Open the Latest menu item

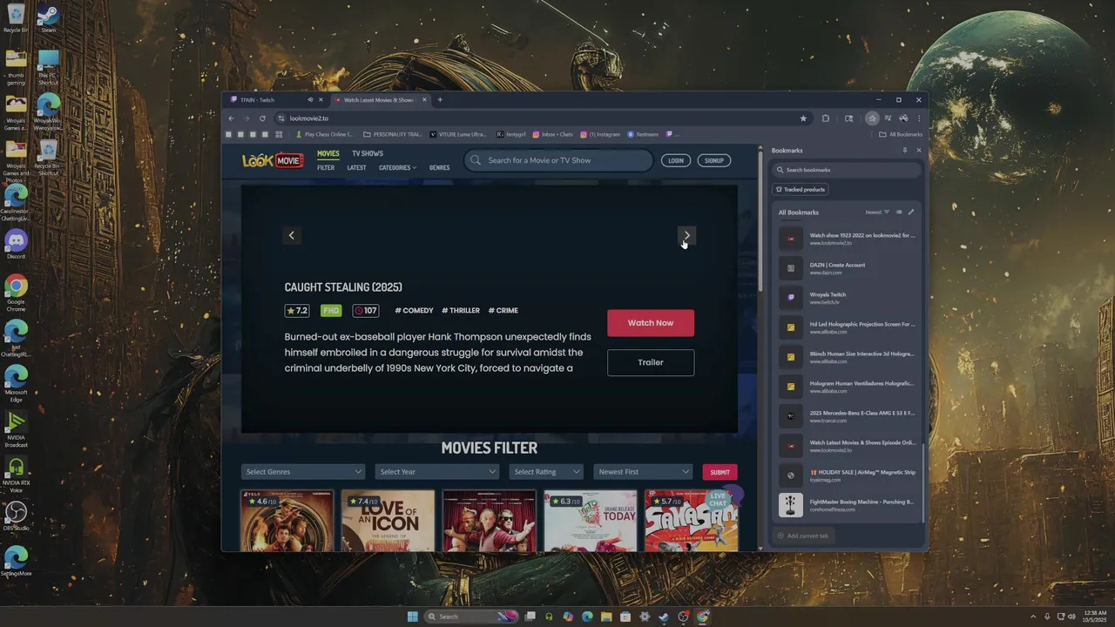(x=356, y=167)
